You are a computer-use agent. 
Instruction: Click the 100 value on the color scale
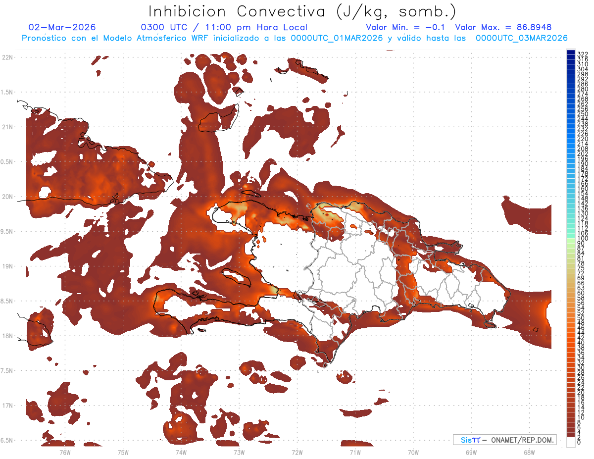pos(583,239)
